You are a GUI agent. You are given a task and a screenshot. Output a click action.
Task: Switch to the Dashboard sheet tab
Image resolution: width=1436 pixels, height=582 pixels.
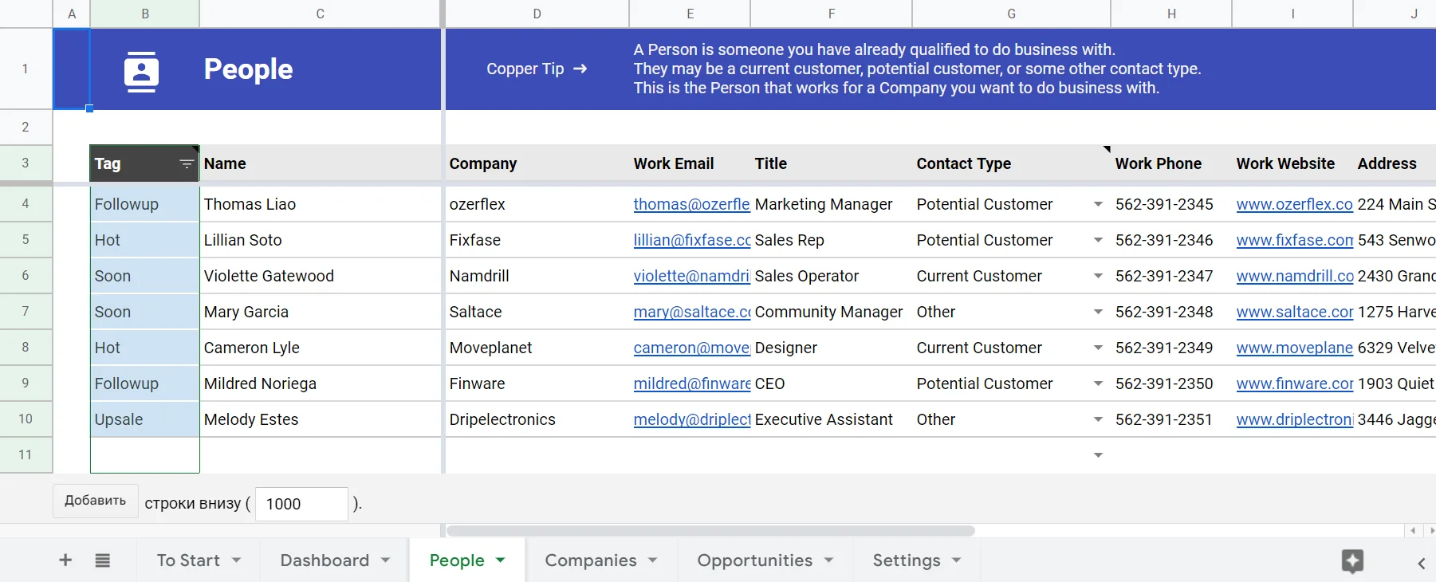click(325, 560)
